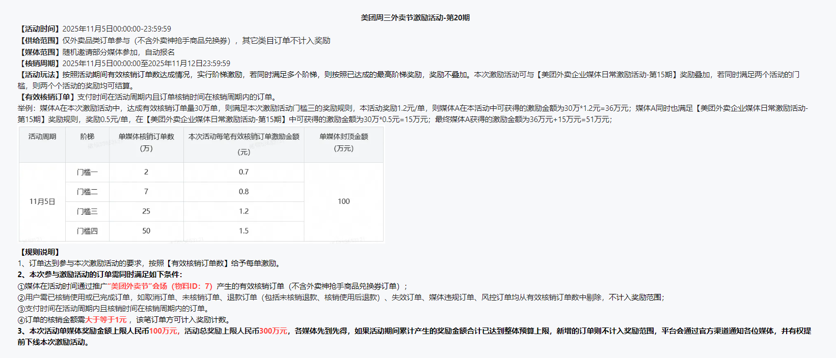Image resolution: width=836 pixels, height=358 pixels.
Task: Click the 11月5日 table cell
Action: tap(42, 202)
